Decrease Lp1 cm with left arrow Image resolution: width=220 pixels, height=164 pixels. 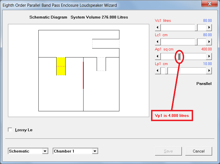[x=158, y=71]
